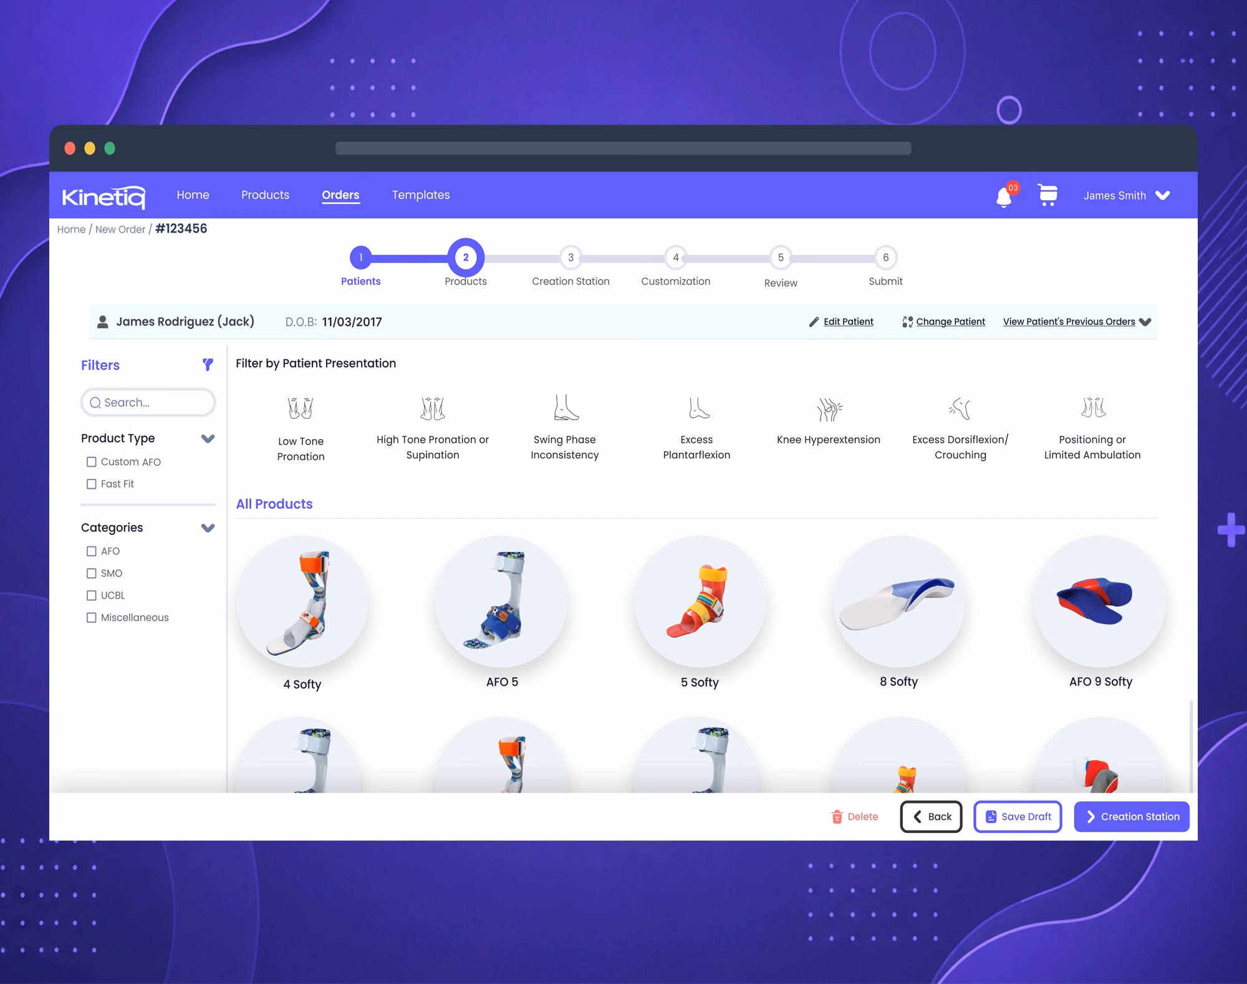Click the products list vertical scrollbar
Screen dimensions: 1247x984
1191,746
